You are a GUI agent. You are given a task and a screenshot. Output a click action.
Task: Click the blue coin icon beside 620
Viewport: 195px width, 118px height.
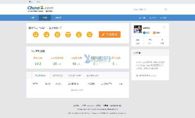tap(144, 33)
